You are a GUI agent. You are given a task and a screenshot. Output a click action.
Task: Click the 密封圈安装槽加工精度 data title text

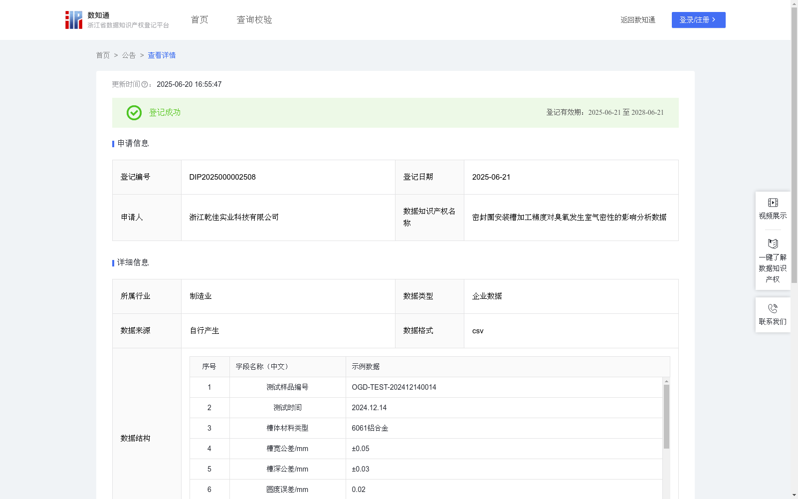click(569, 217)
